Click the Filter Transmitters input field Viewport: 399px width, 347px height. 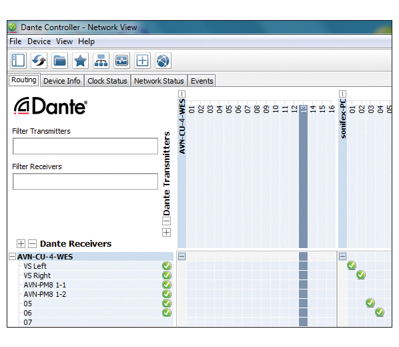pyautogui.click(x=85, y=146)
